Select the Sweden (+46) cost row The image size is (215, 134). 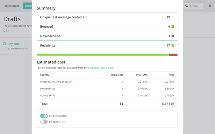[107, 89]
